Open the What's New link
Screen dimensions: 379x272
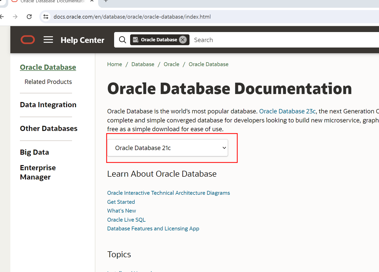122,211
